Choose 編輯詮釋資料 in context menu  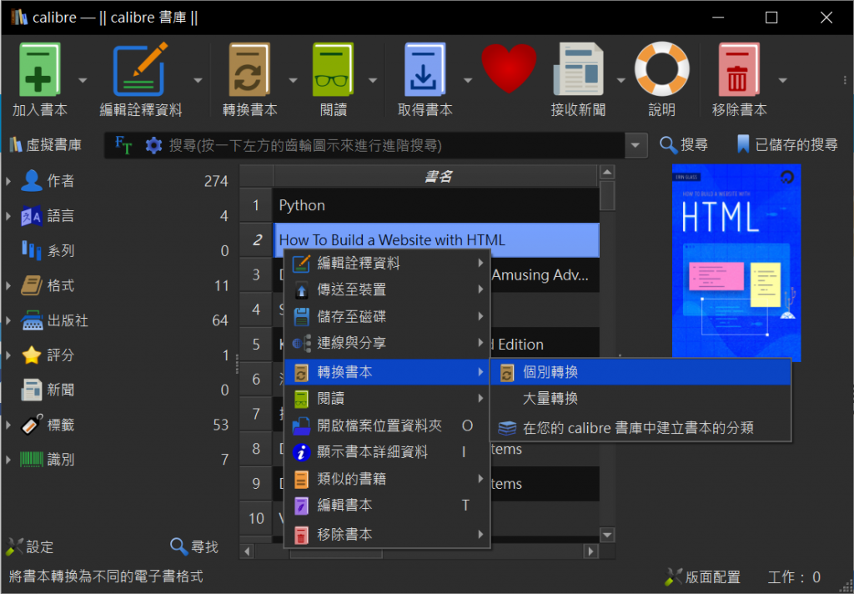point(387,264)
